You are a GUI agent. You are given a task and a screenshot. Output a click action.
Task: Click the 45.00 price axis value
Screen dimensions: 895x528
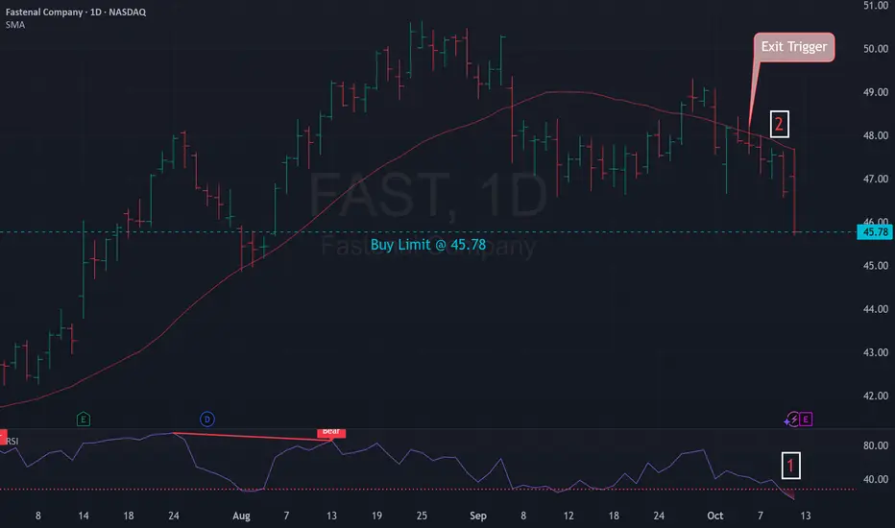876,266
